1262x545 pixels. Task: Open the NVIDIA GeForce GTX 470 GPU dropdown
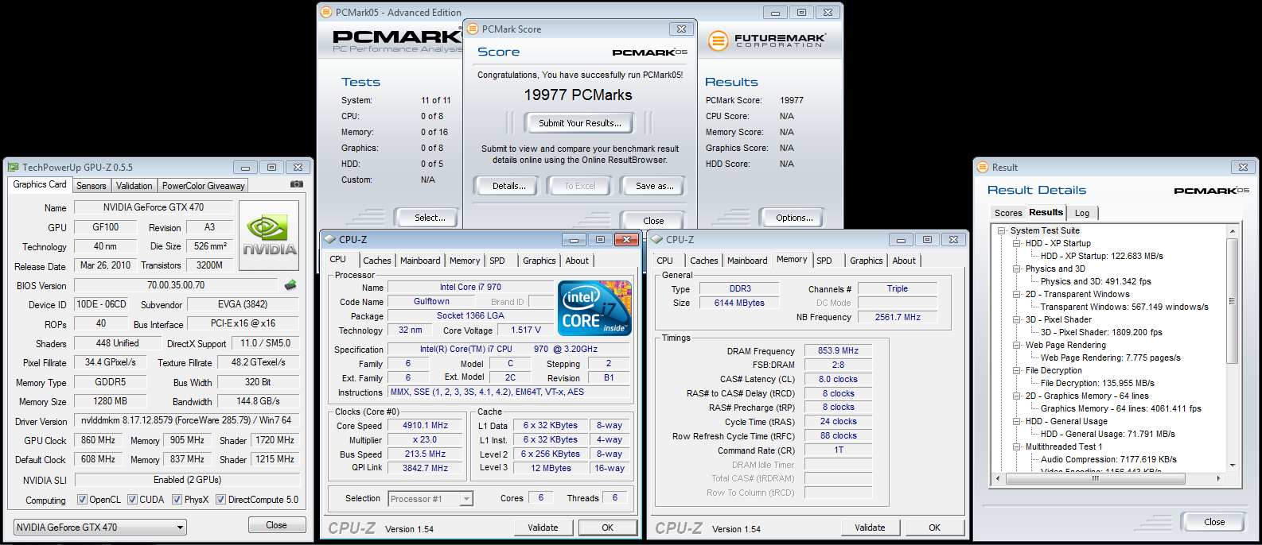100,527
